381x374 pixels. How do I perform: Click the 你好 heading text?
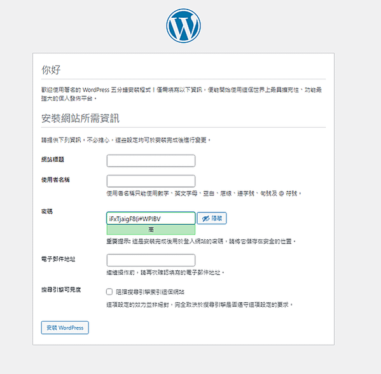tap(51, 70)
